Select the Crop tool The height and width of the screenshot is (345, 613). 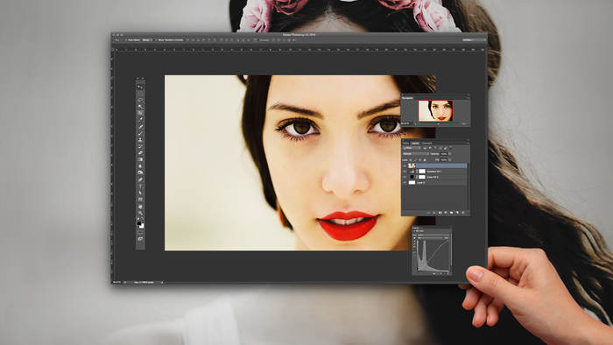tap(140, 113)
